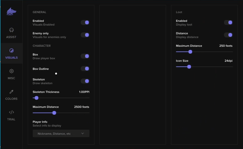Open the Trial code icon

coord(12,112)
